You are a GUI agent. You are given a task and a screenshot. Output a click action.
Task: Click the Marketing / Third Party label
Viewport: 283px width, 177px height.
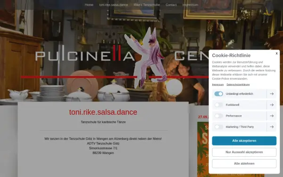(240, 127)
